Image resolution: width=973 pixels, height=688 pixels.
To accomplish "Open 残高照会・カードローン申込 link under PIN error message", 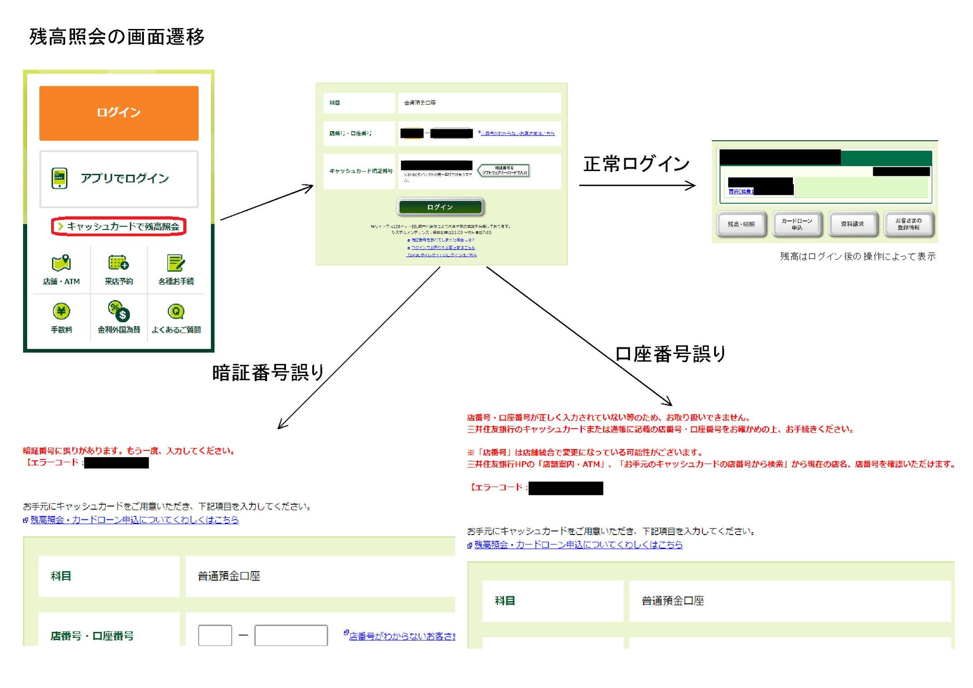I will point(134,520).
